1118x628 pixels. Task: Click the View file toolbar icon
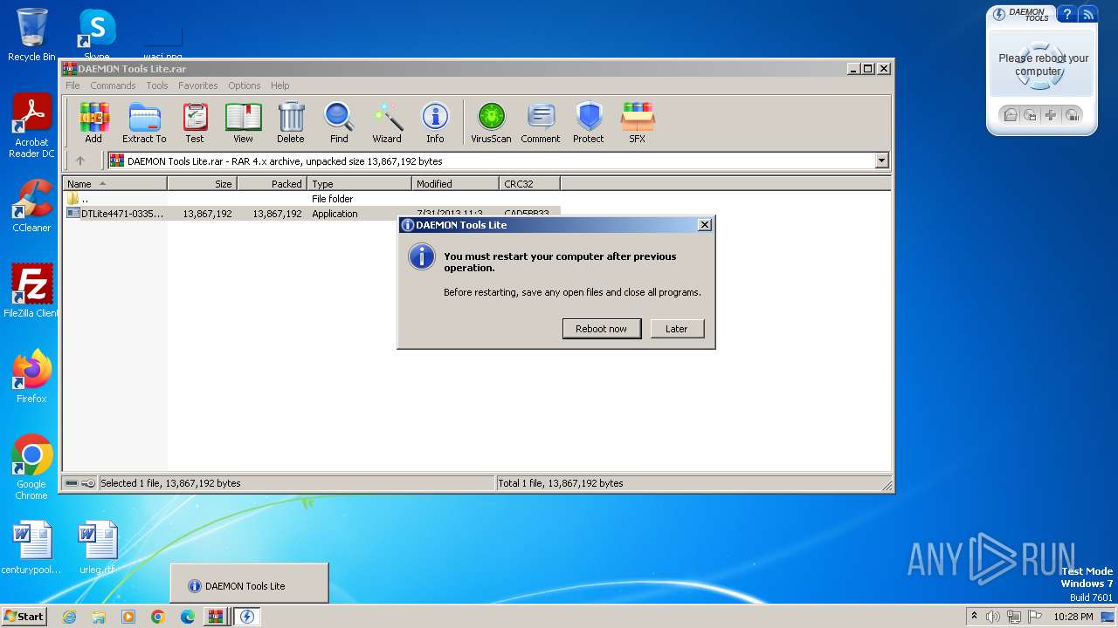pos(243,123)
